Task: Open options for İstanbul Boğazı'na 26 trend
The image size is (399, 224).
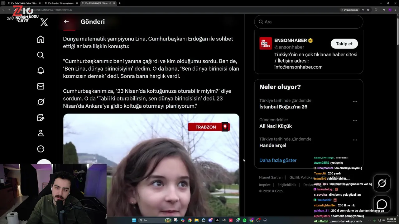Action: tap(355, 101)
